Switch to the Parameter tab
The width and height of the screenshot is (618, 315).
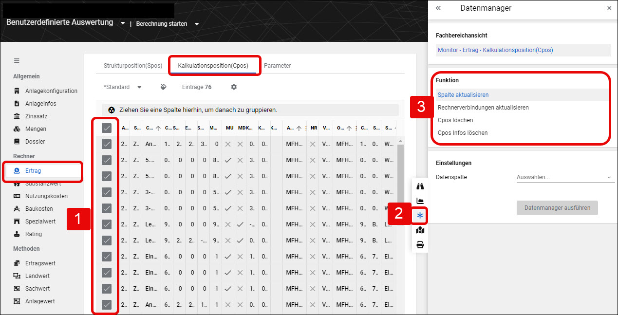coord(278,66)
